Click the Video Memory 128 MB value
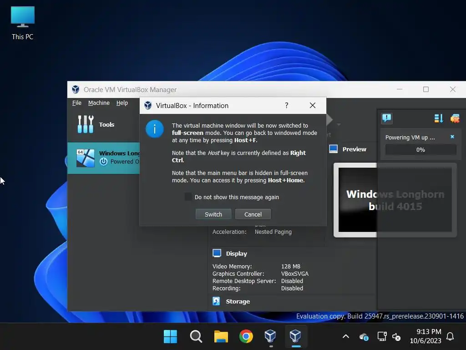The height and width of the screenshot is (350, 466). pos(291,266)
